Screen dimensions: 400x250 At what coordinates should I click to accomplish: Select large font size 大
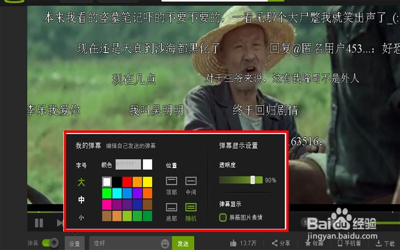coord(81,182)
